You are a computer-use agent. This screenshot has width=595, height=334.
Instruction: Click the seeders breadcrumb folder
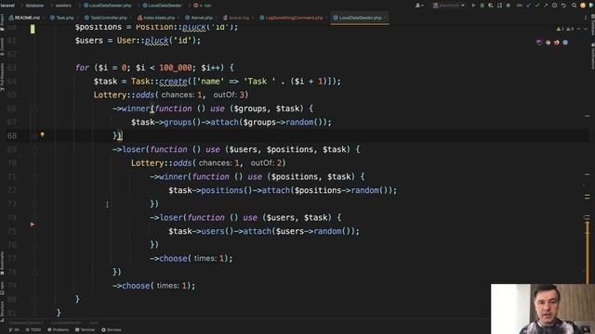tap(63, 6)
